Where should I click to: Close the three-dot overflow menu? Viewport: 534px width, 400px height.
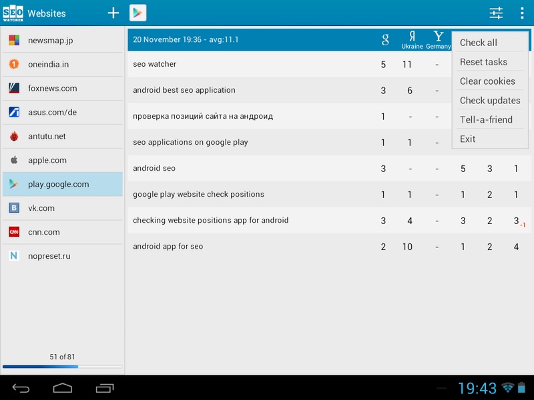pyautogui.click(x=522, y=13)
